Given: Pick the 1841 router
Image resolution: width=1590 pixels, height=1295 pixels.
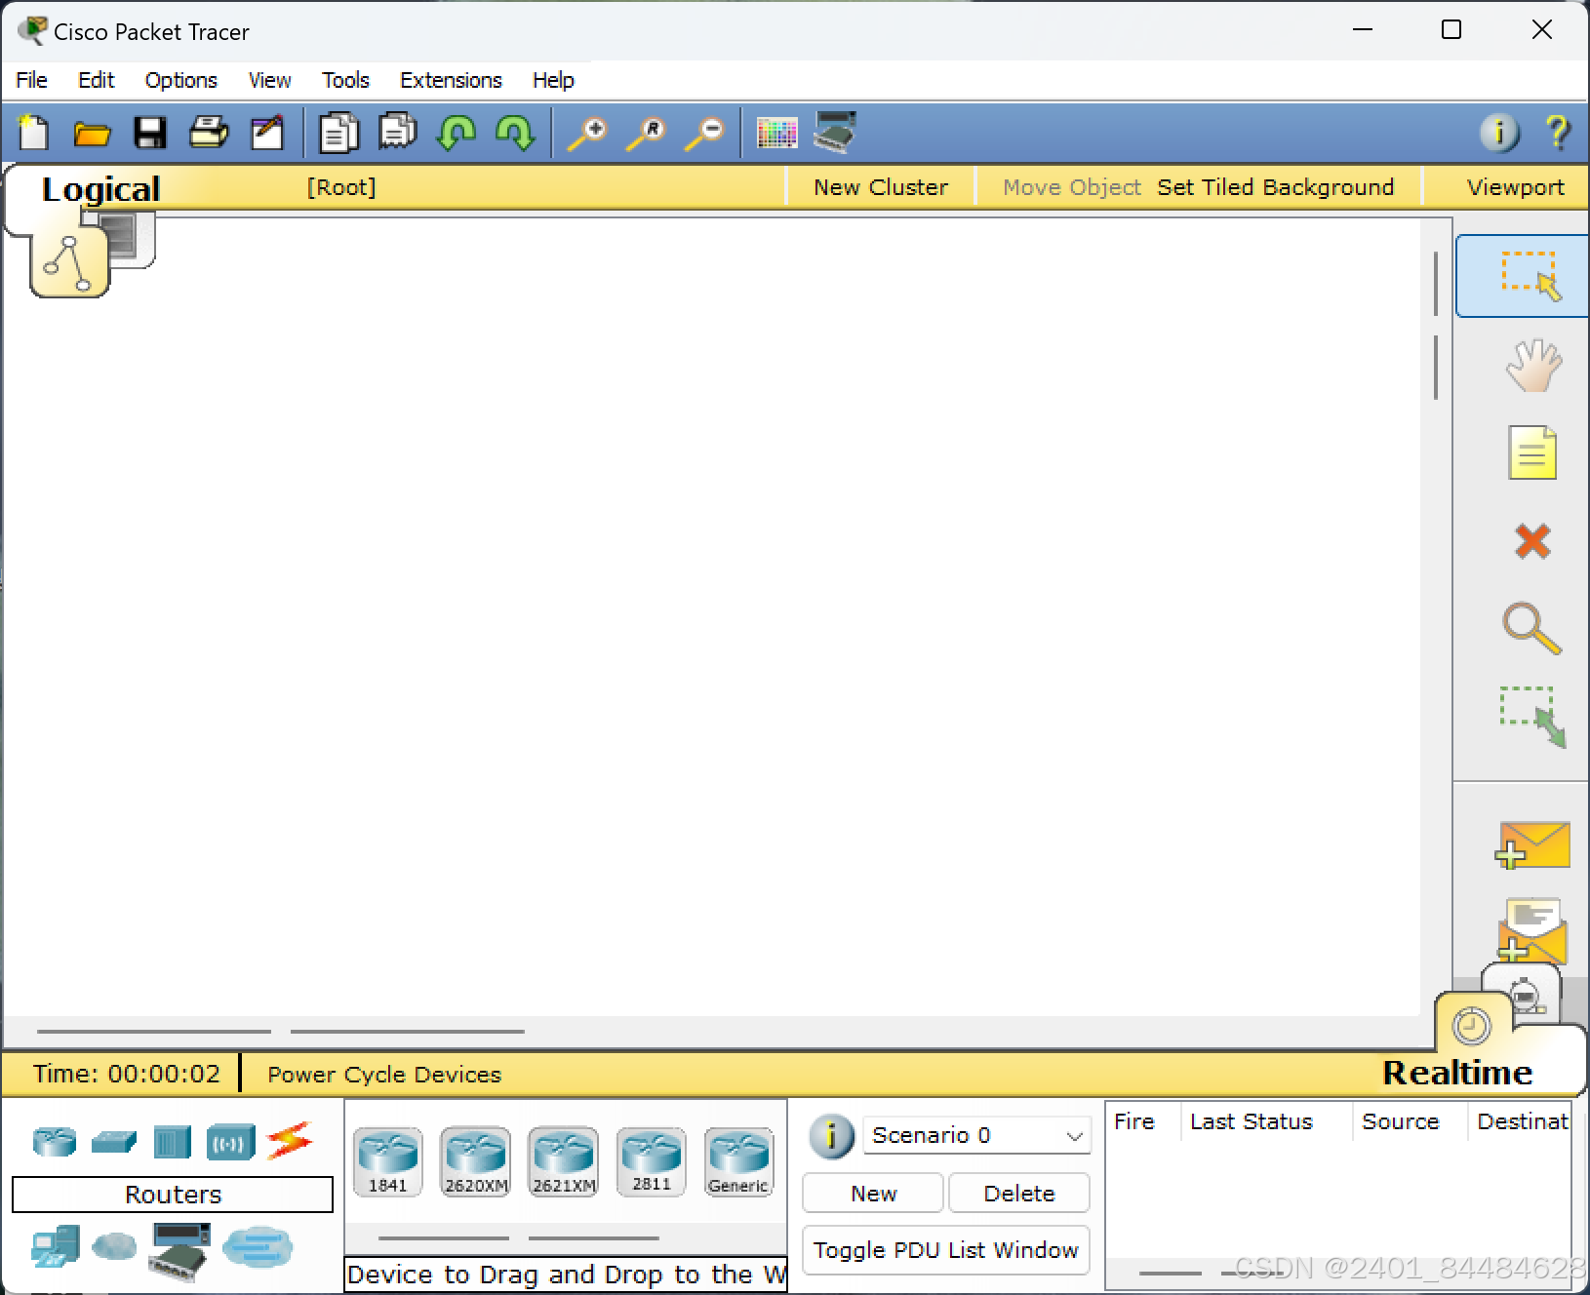Looking at the screenshot, I should click(387, 1161).
